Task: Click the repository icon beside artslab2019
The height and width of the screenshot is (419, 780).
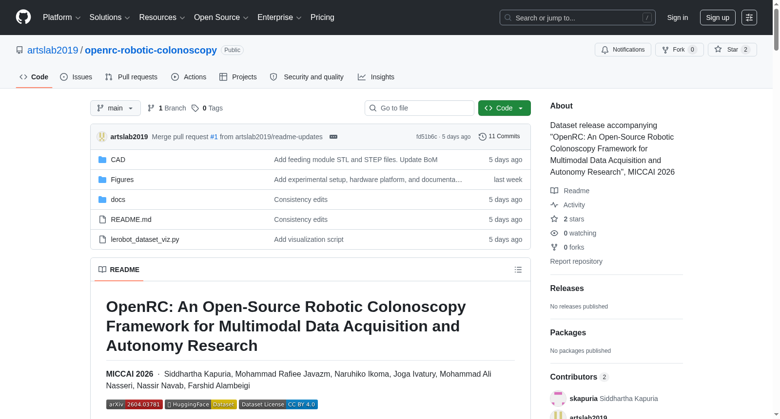Action: coord(19,50)
